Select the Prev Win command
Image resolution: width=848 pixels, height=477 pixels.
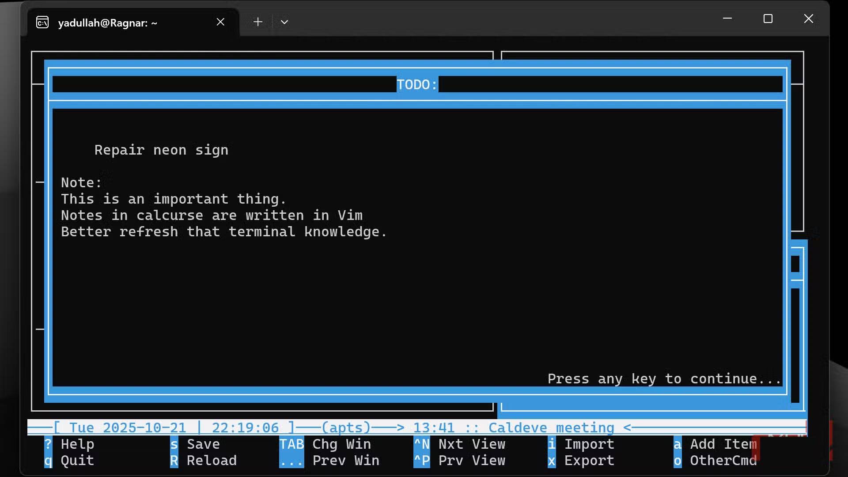tap(346, 461)
